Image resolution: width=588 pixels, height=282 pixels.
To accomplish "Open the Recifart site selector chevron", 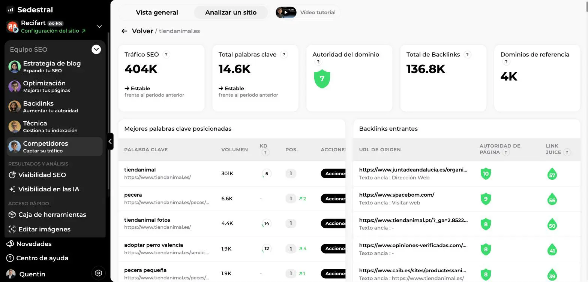I will tap(99, 27).
